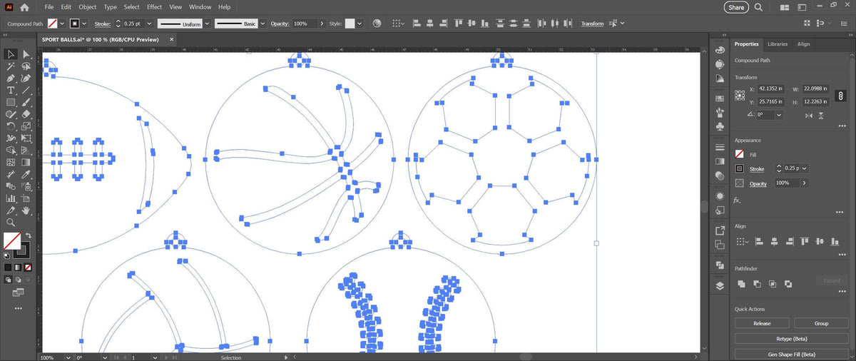Viewport: 856px width, 361px height.
Task: Click Horizontal Align Center in Align section
Action: (x=773, y=242)
